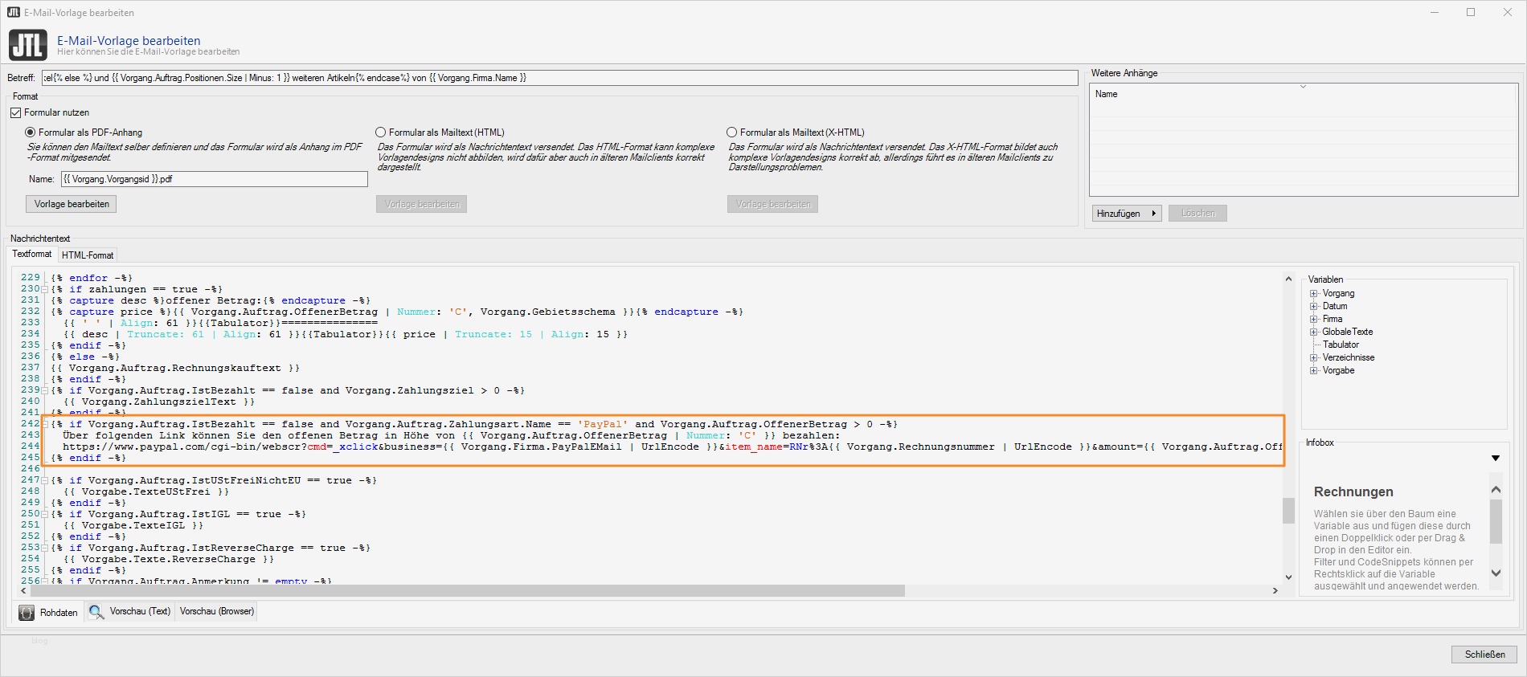Choose Formular als Mailtext (HTML)
This screenshot has height=677, width=1527.
381,133
